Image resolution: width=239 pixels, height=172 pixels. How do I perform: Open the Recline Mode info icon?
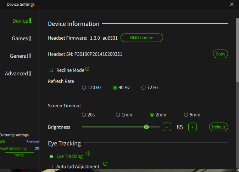point(87,69)
